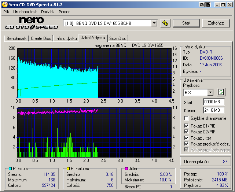Click the disc type DVD-R text
The width and height of the screenshot is (235, 192).
coord(206,52)
